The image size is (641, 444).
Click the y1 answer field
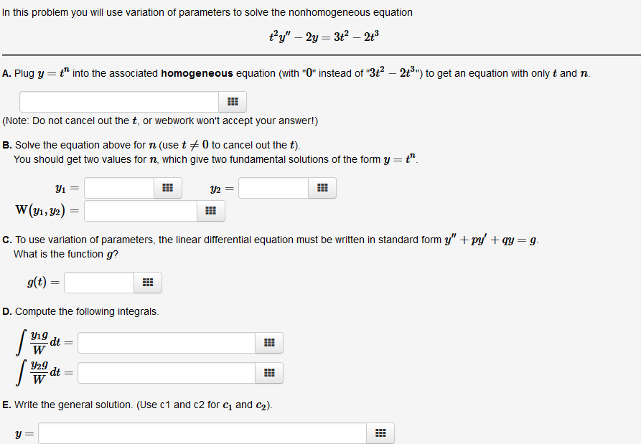click(118, 187)
